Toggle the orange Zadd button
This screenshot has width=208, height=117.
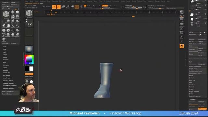[x=105, y=6]
